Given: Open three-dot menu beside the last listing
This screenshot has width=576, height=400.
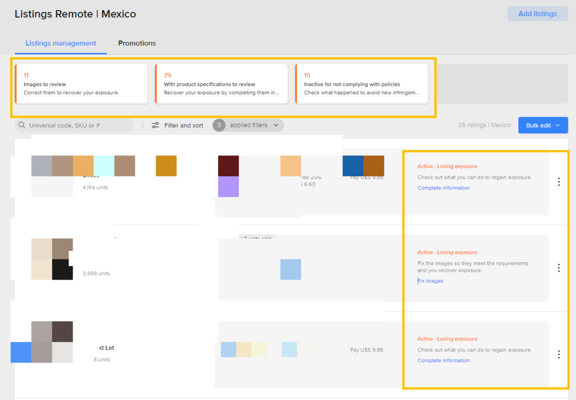Looking at the screenshot, I should pos(558,355).
